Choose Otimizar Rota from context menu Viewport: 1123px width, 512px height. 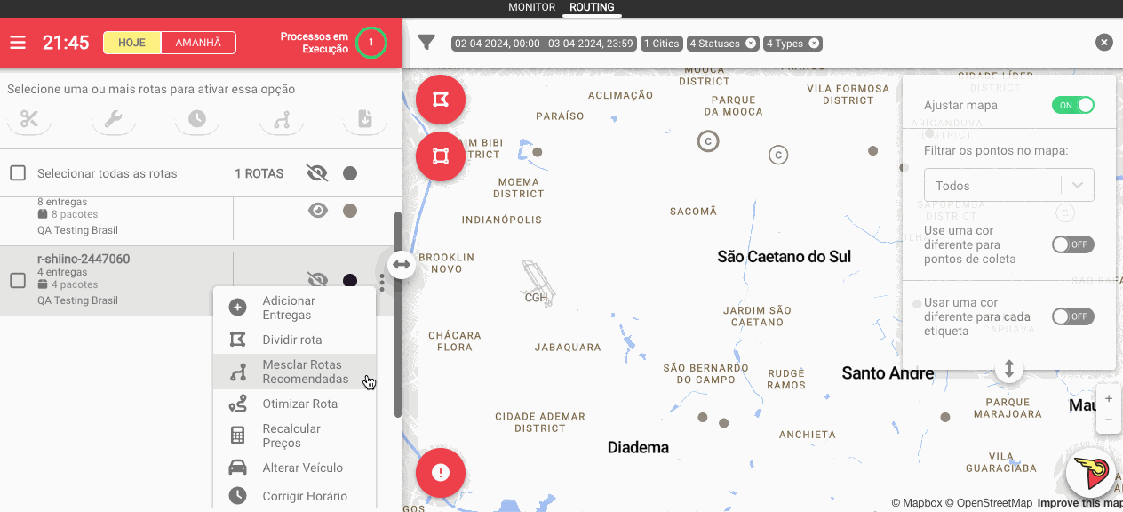point(294,404)
